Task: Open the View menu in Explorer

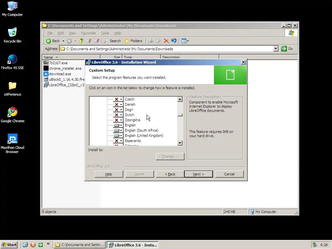Action: click(x=72, y=33)
